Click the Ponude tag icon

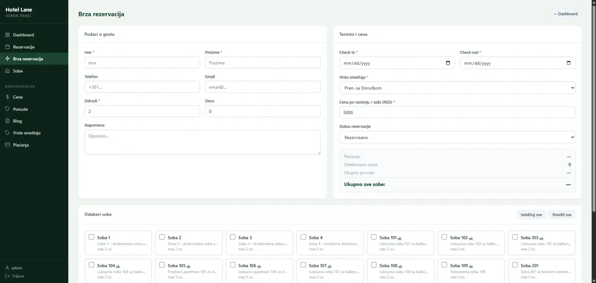coord(7,109)
